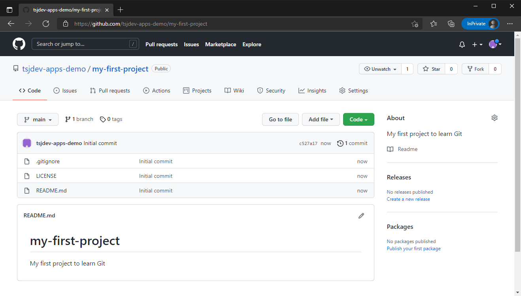Open the browser collections icon
Image resolution: width=521 pixels, height=296 pixels.
451,24
